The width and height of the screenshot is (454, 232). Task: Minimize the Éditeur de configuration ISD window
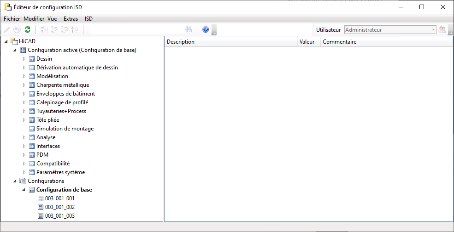click(x=401, y=7)
